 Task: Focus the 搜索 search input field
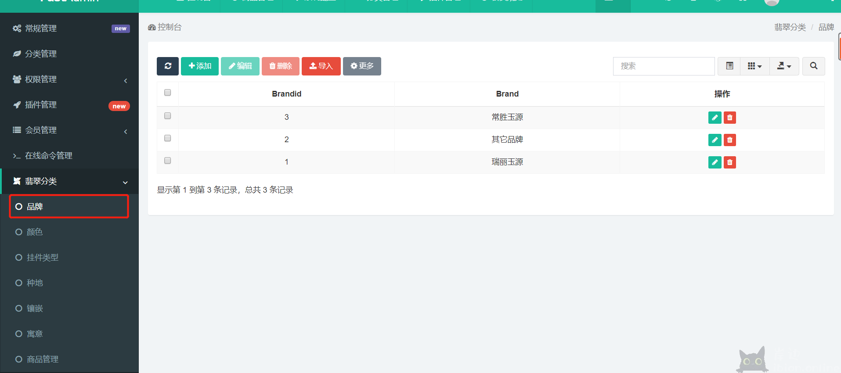664,66
